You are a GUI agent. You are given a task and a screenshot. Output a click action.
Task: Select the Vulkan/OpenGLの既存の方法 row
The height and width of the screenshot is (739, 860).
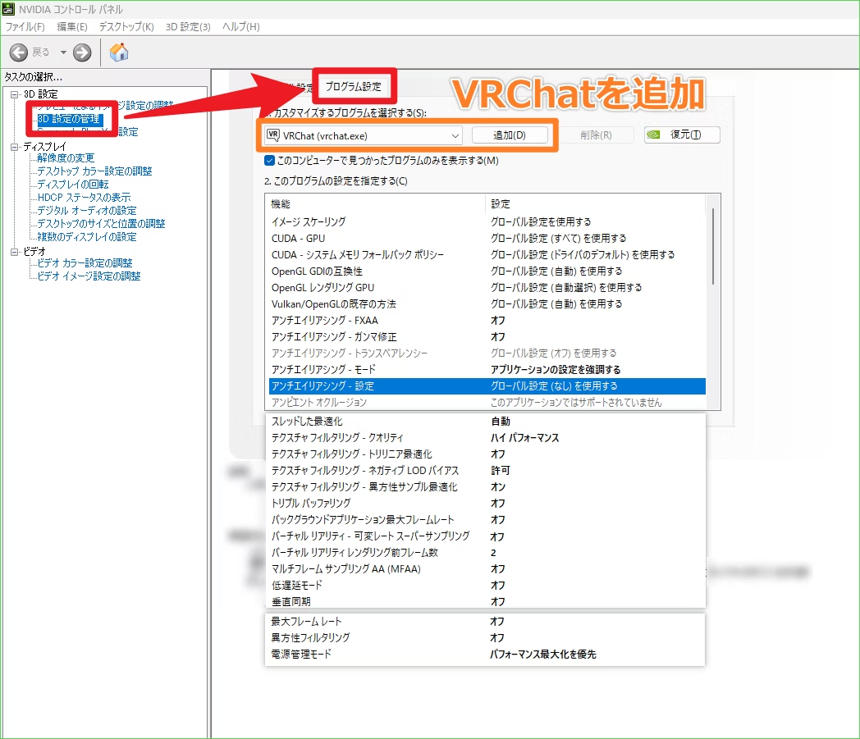[x=487, y=304]
